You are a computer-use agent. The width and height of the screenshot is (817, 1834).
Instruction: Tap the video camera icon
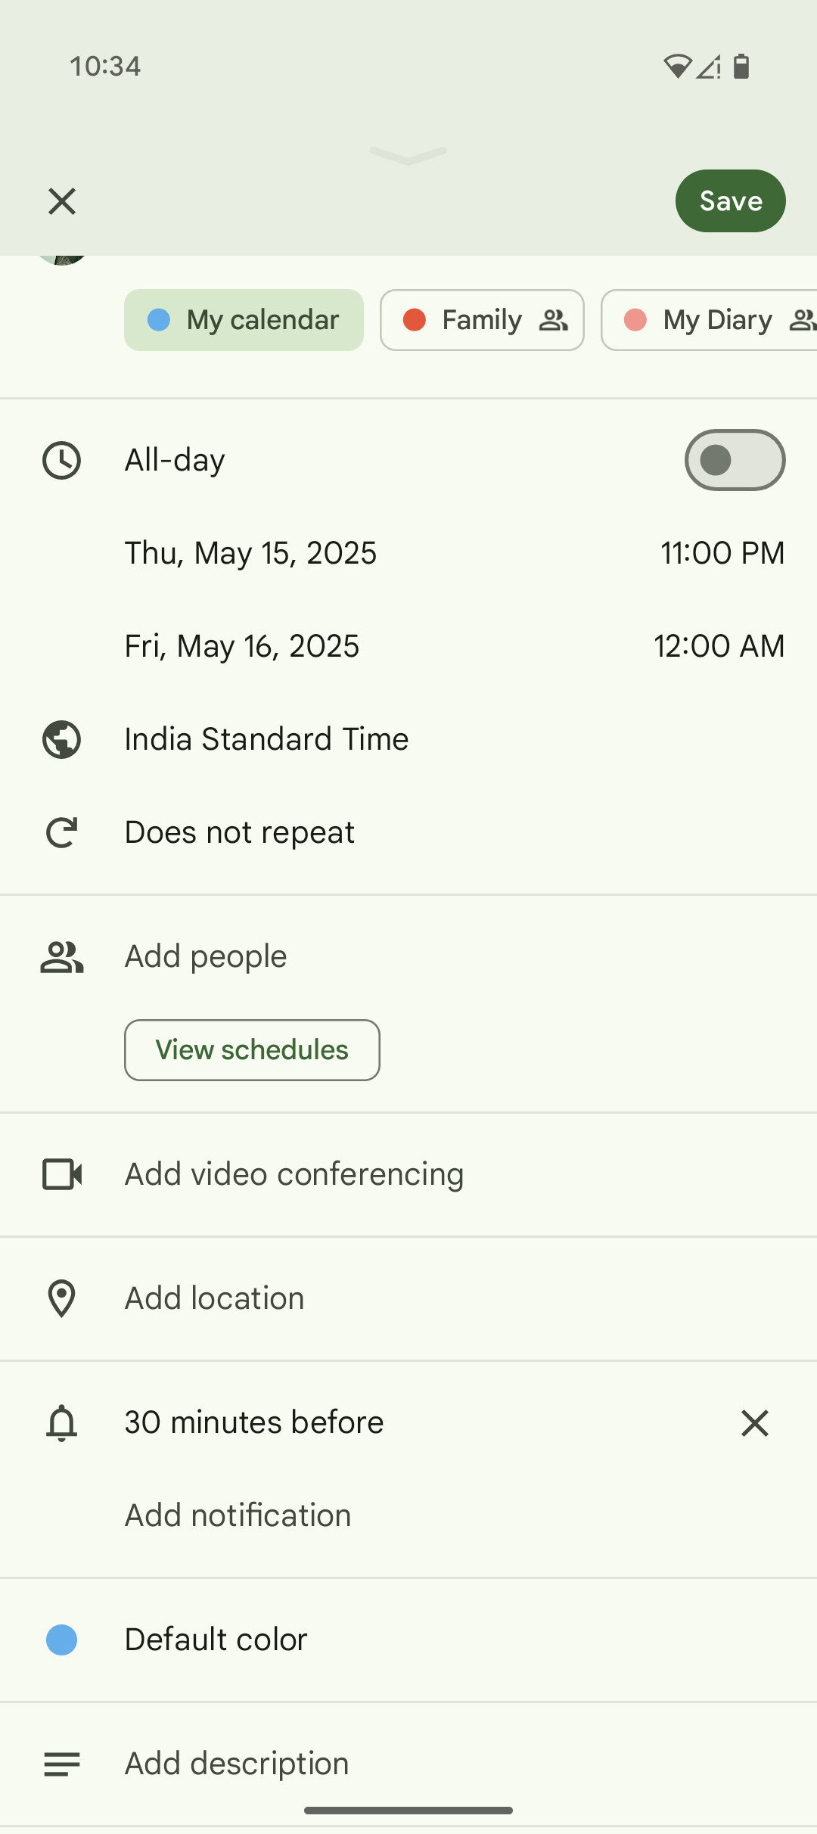click(62, 1174)
